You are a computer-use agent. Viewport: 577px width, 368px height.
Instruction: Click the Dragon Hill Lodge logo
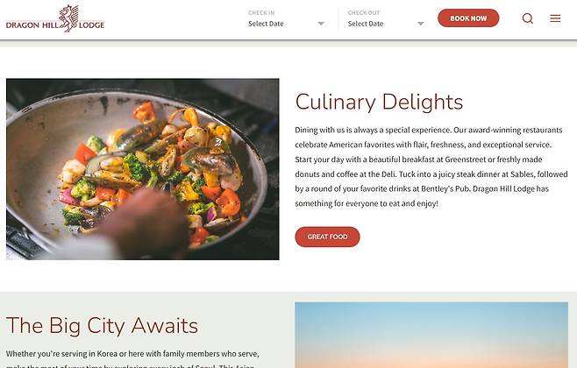pyautogui.click(x=55, y=18)
